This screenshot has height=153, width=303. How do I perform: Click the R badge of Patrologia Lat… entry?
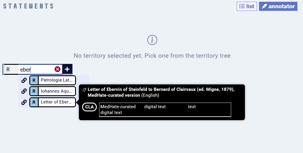point(34,80)
